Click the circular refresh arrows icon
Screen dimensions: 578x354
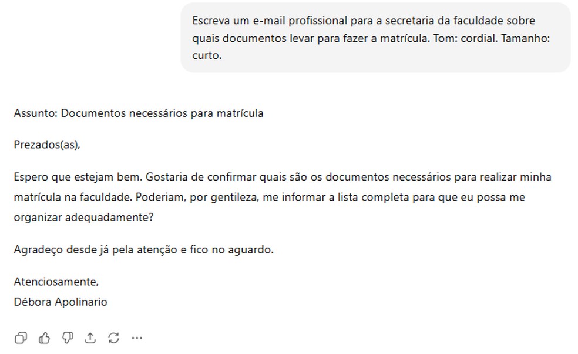tap(113, 338)
